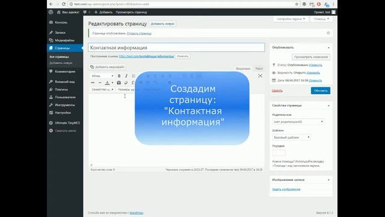
Task: Click the user avatar next to "Привет, test"
Action: click(x=333, y=12)
